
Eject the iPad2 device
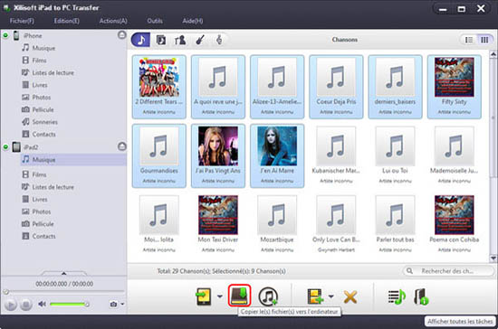click(122, 146)
